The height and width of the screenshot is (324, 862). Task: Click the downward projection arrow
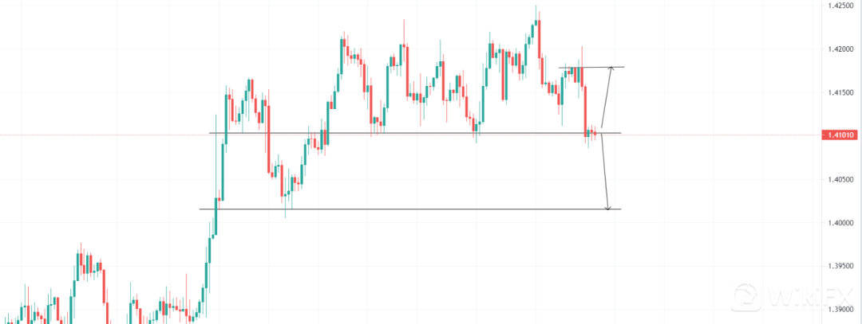point(605,172)
